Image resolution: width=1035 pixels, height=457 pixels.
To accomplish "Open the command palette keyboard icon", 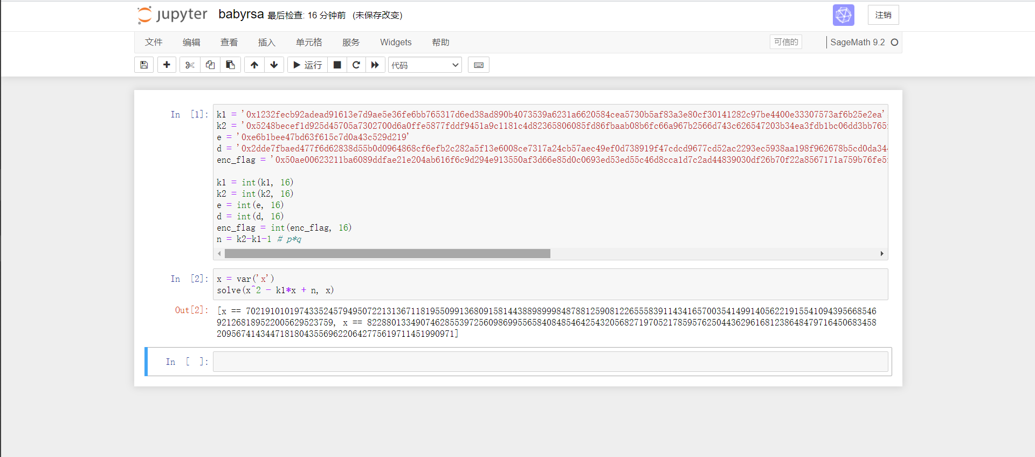I will tap(479, 65).
